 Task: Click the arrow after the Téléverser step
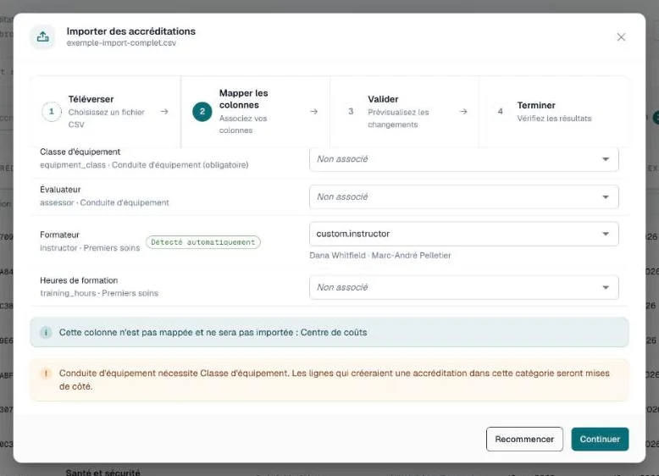tap(164, 111)
